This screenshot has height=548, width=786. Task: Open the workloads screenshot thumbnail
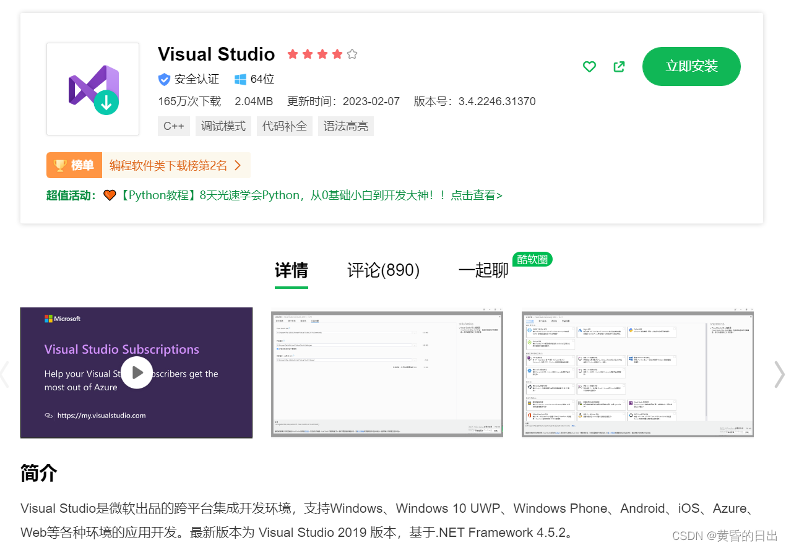point(637,372)
